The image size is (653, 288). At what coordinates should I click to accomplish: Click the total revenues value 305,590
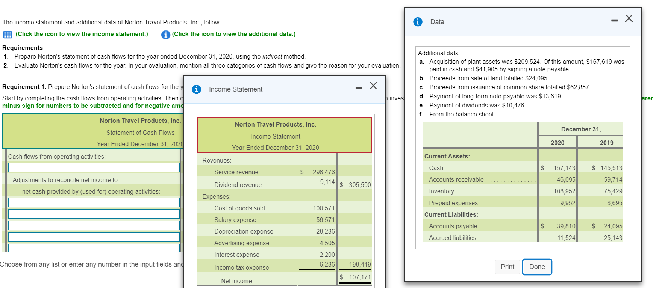pyautogui.click(x=359, y=185)
